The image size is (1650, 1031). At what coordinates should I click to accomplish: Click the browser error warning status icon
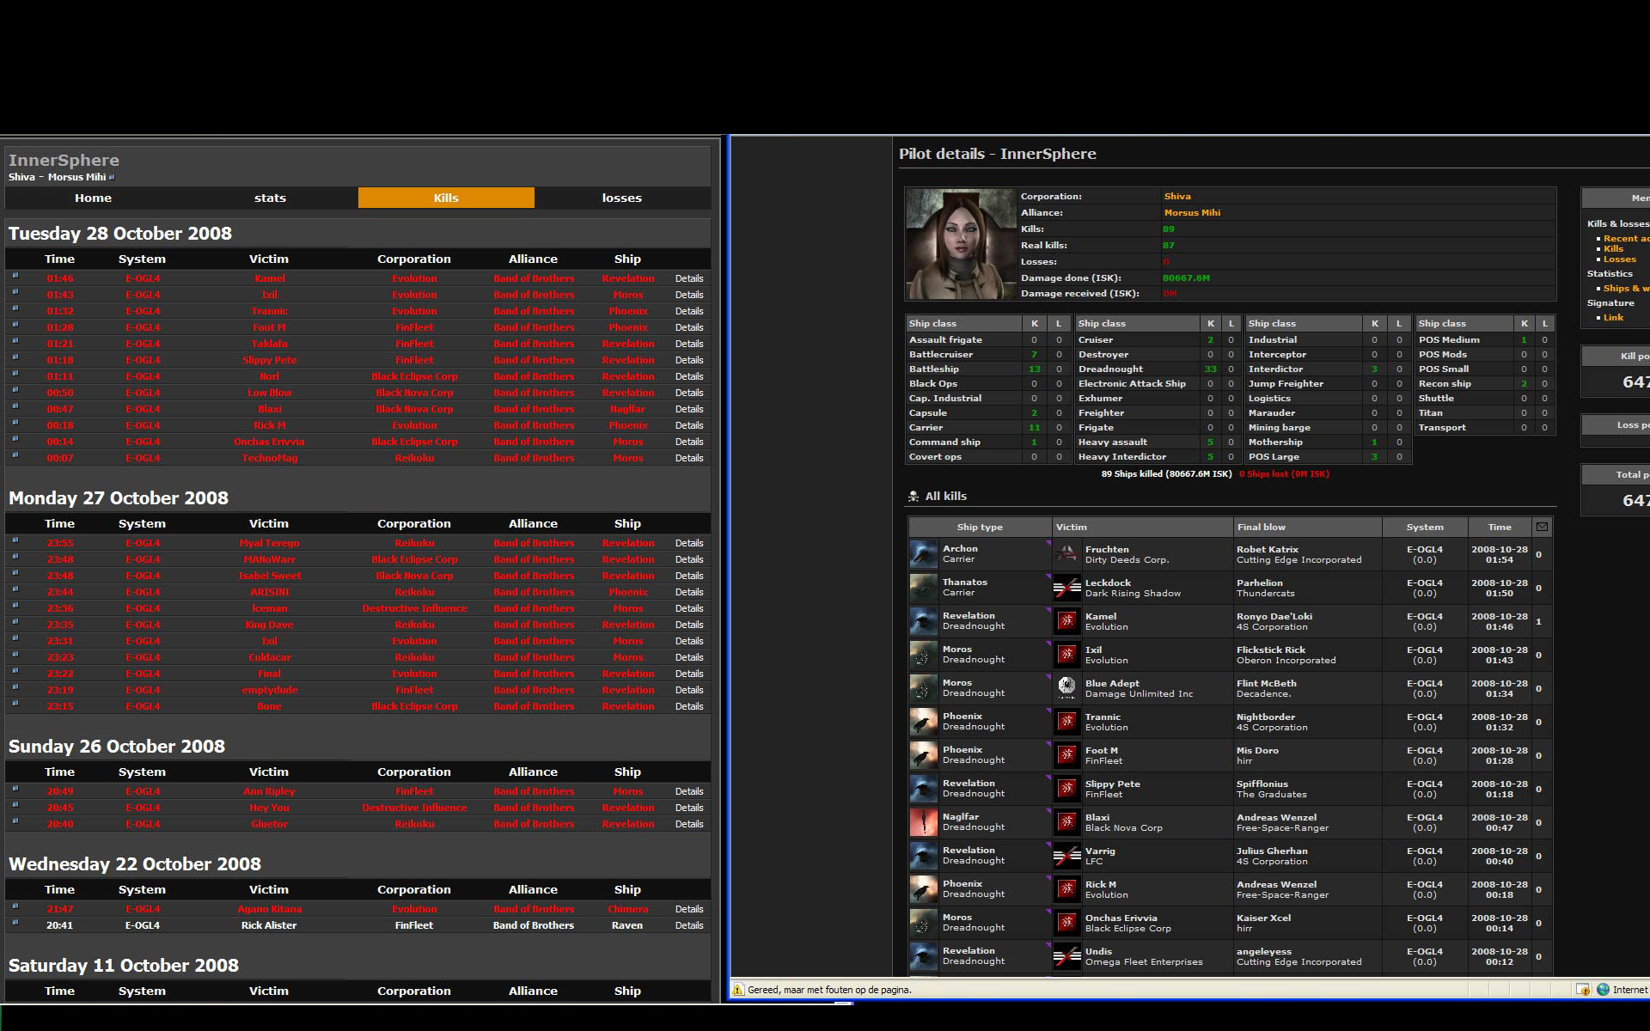point(738,990)
